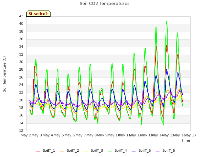Viewport: 210px width, 157px height.
Task: Click the y-axis value 36
Action: [21, 39]
